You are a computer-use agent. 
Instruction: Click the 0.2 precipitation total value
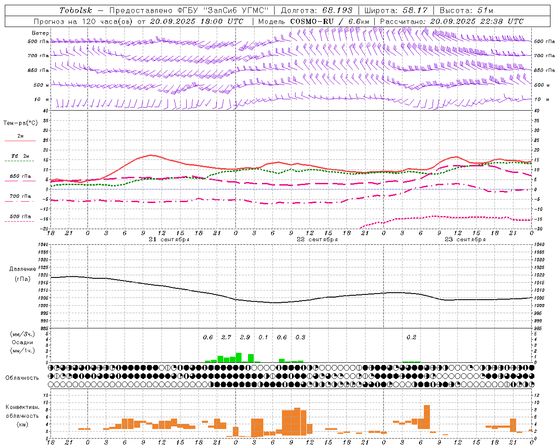click(x=411, y=338)
